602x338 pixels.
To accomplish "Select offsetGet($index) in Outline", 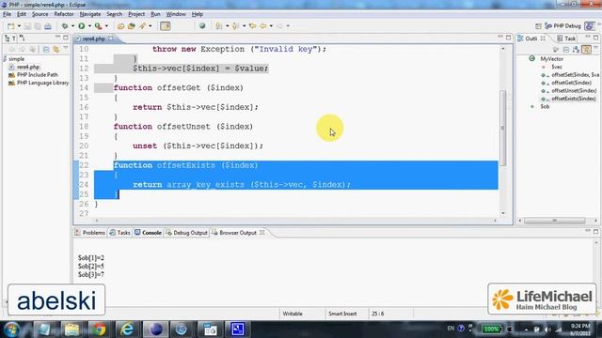I will pyautogui.click(x=571, y=83).
